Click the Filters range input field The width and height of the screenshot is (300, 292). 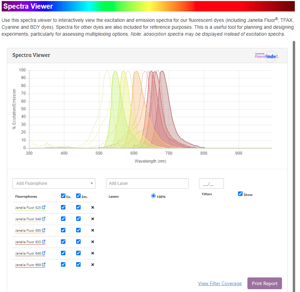pos(211,183)
